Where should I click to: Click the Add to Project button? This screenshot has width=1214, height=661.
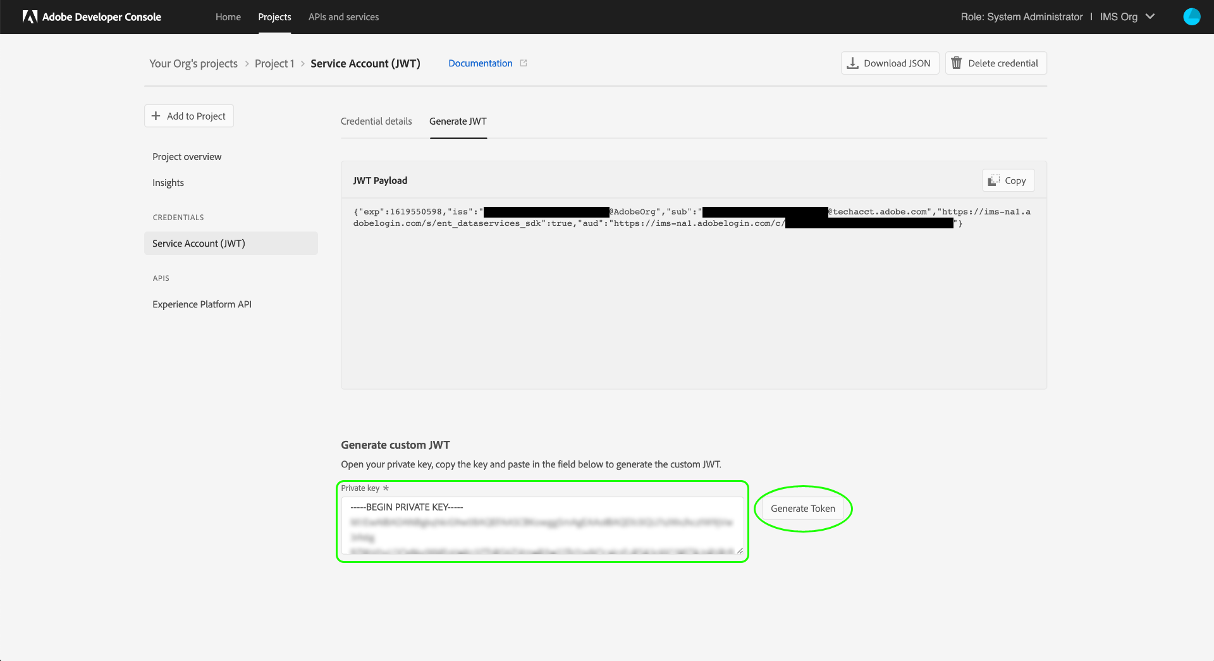[189, 116]
